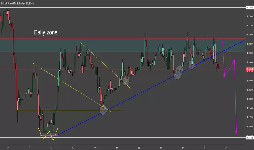Viewport: 254px width, 150px height.
Task: Click the 1.26400 price axis label
Action: (250, 62)
